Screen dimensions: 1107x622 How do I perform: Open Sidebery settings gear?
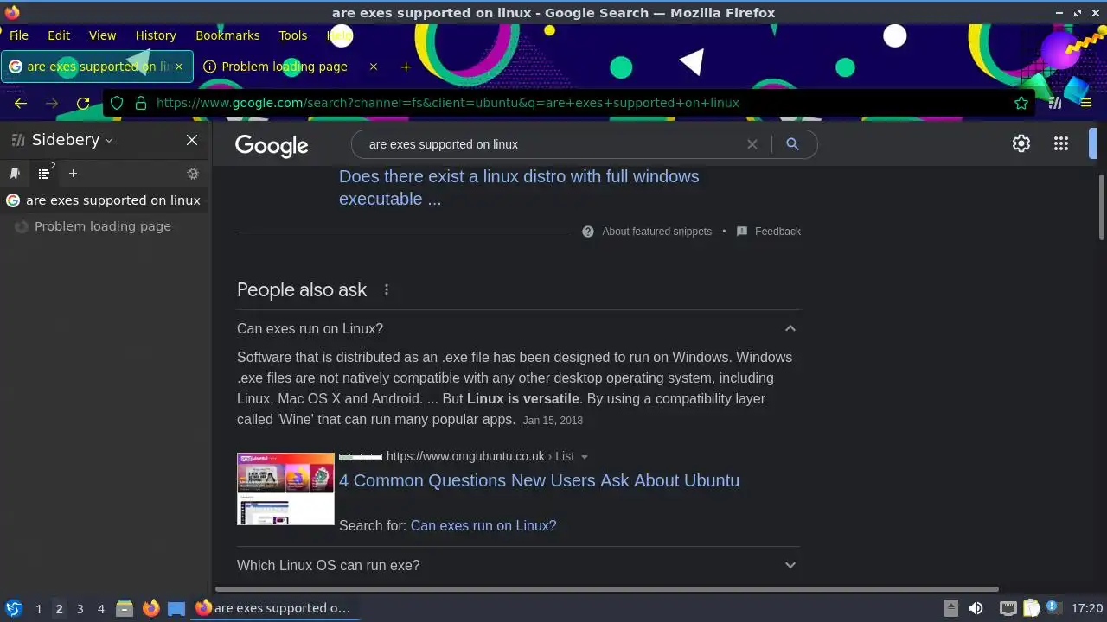pos(193,174)
